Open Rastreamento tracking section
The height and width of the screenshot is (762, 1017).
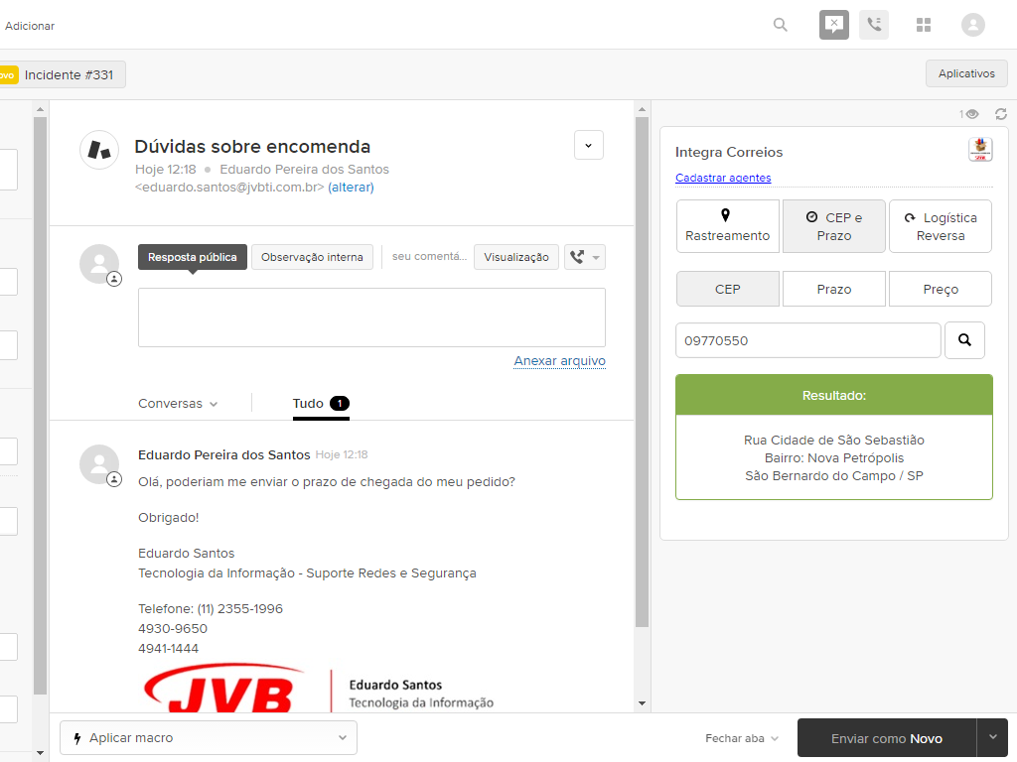[727, 226]
